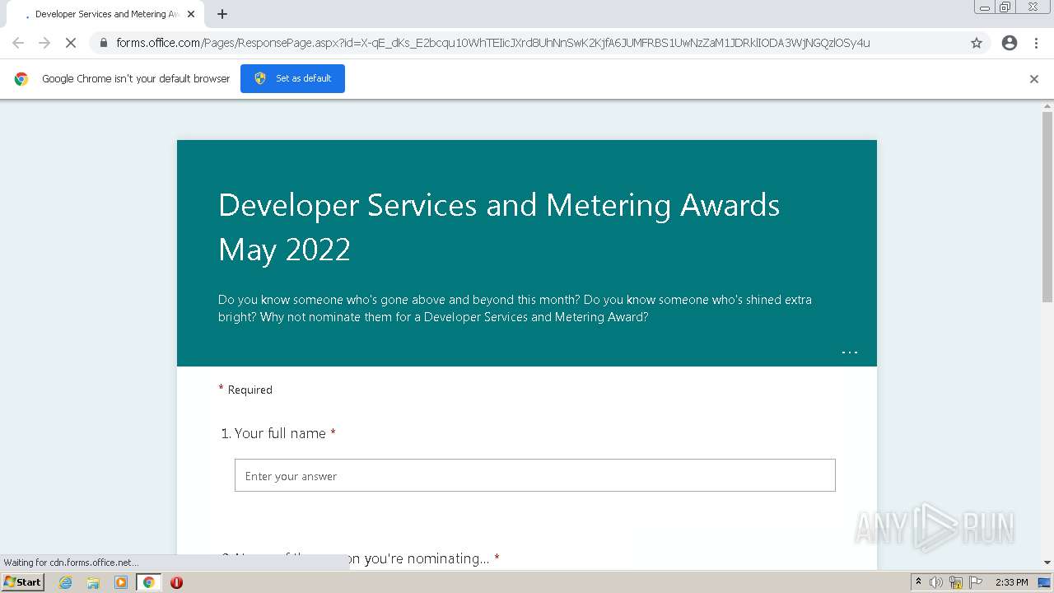
Task: Close the Developer Services tab
Action: pyautogui.click(x=192, y=14)
